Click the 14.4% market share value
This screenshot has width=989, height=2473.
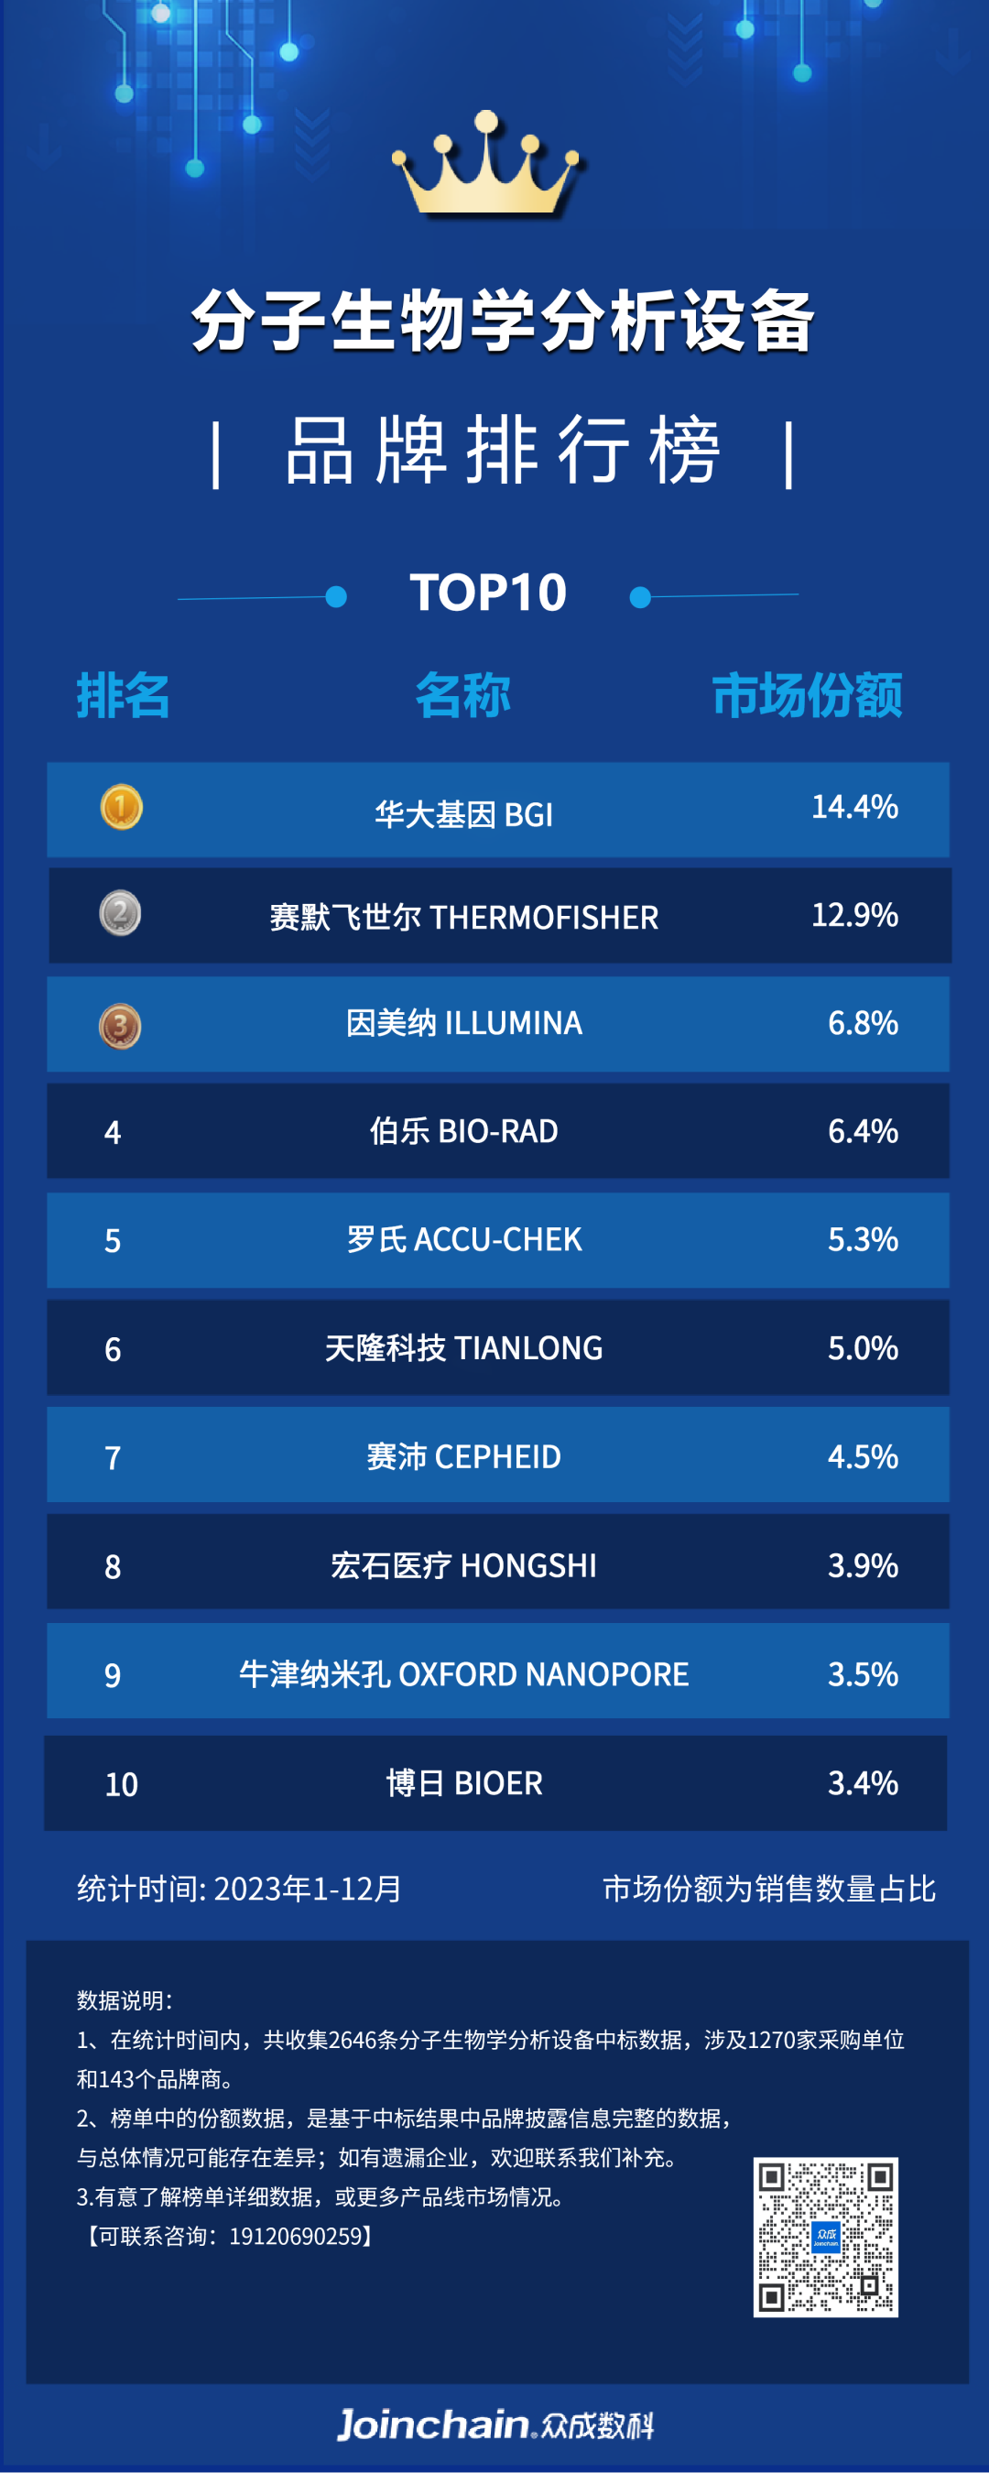(854, 806)
